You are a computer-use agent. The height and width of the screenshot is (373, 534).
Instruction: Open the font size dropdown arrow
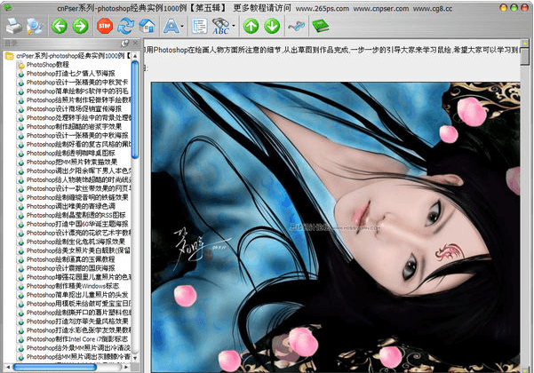pyautogui.click(x=182, y=27)
